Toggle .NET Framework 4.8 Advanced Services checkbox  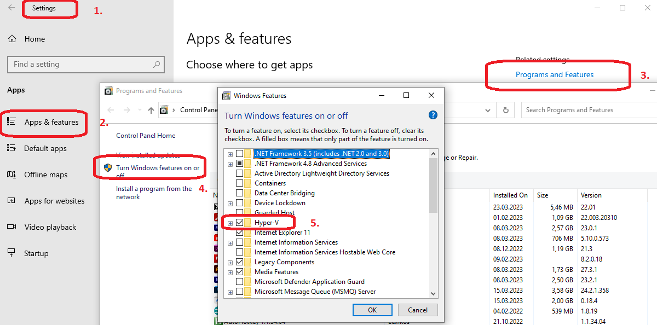[239, 164]
